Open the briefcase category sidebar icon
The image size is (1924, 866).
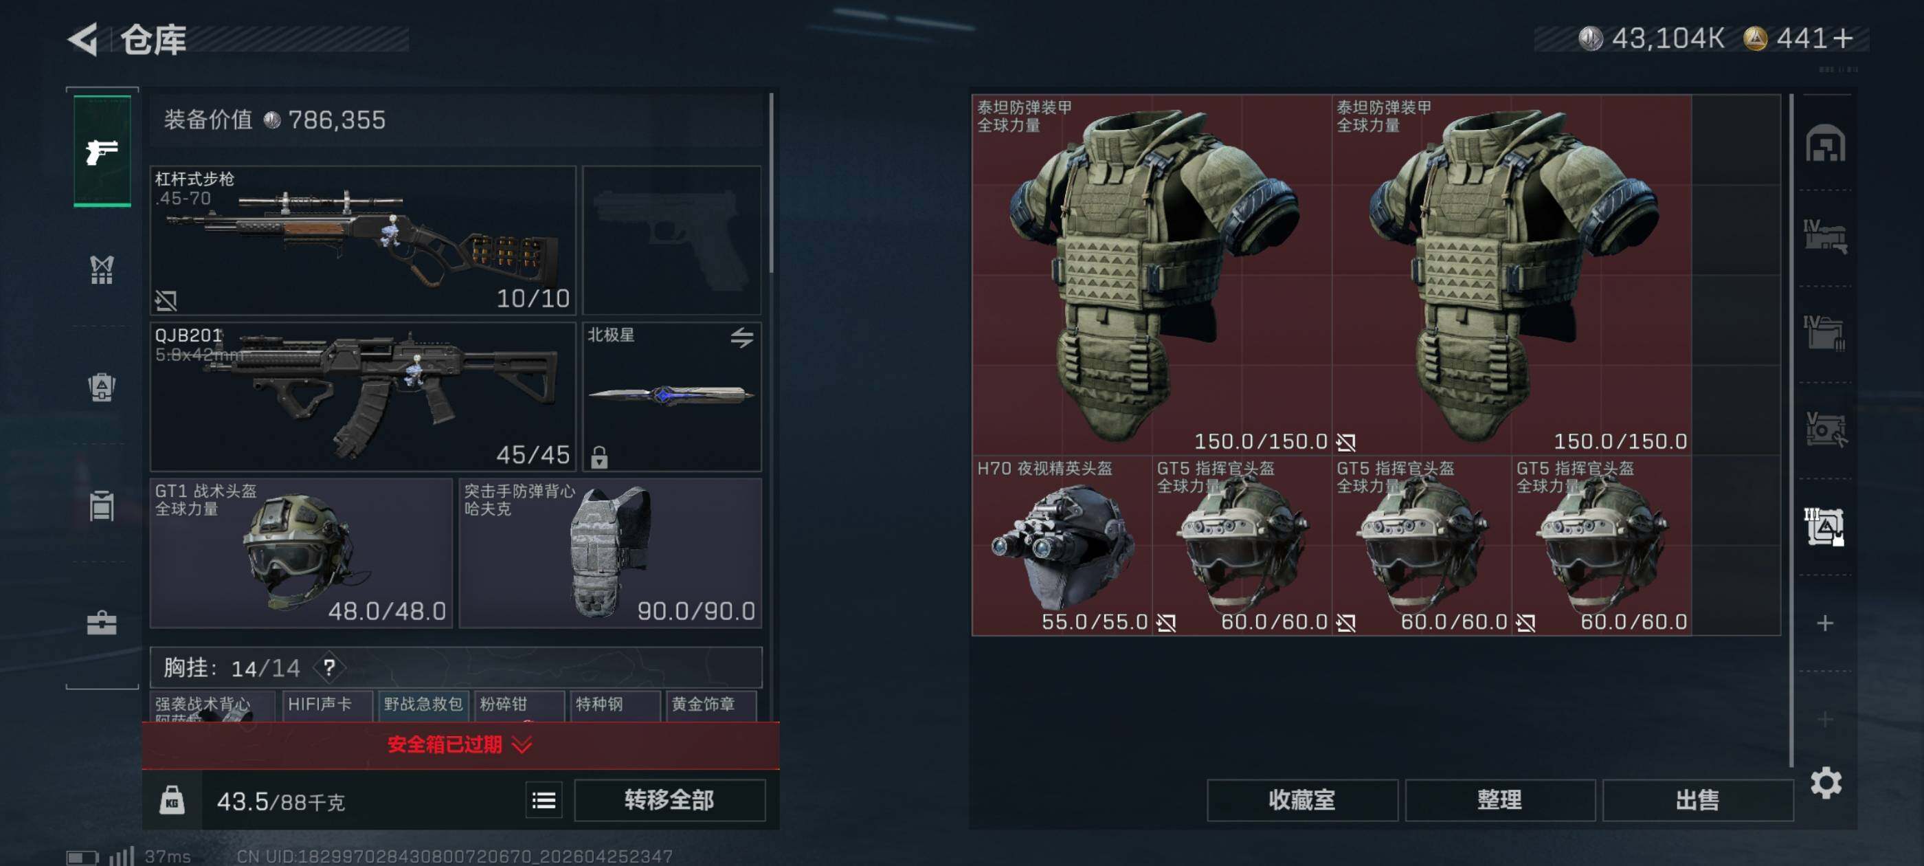tap(102, 623)
